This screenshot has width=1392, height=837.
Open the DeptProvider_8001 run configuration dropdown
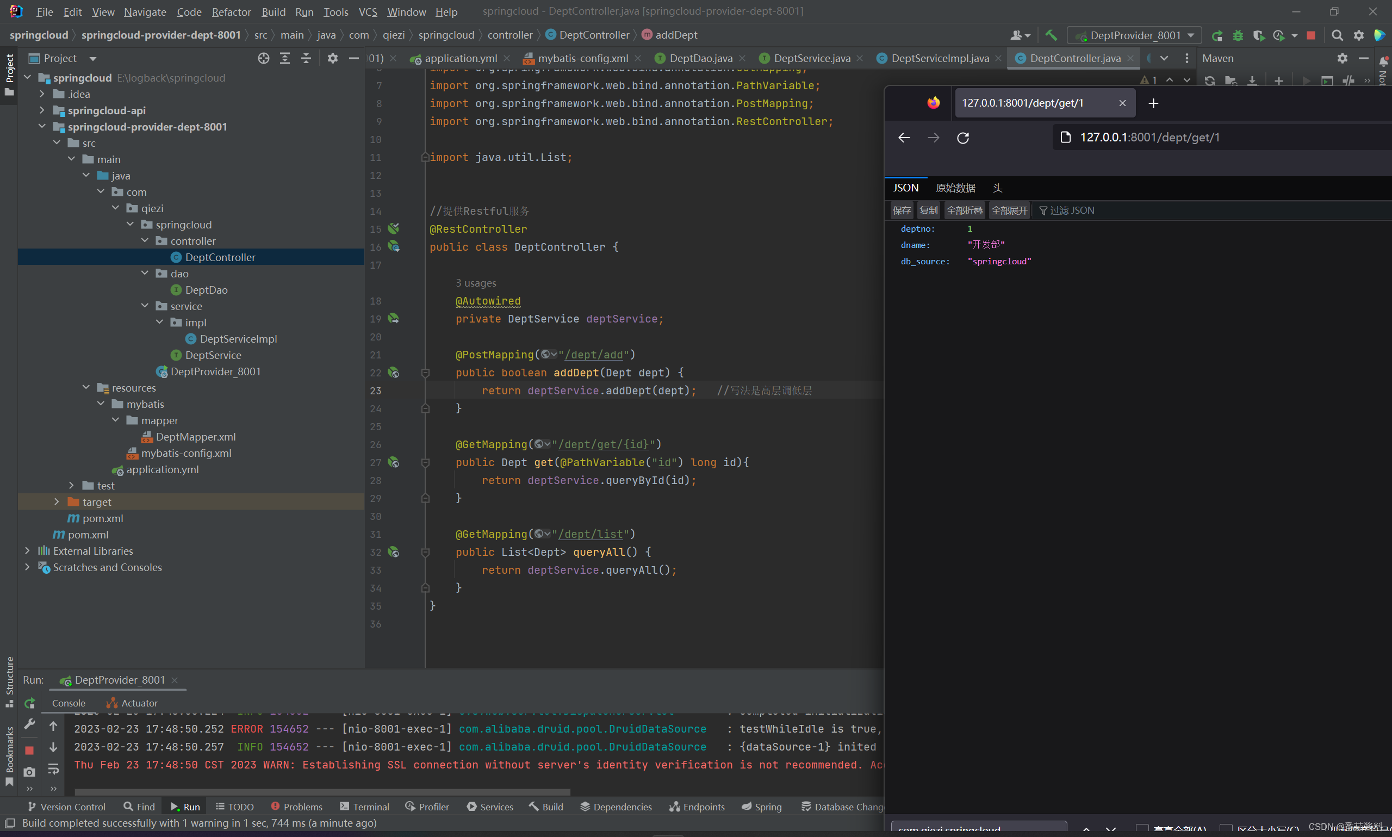pyautogui.click(x=1135, y=35)
